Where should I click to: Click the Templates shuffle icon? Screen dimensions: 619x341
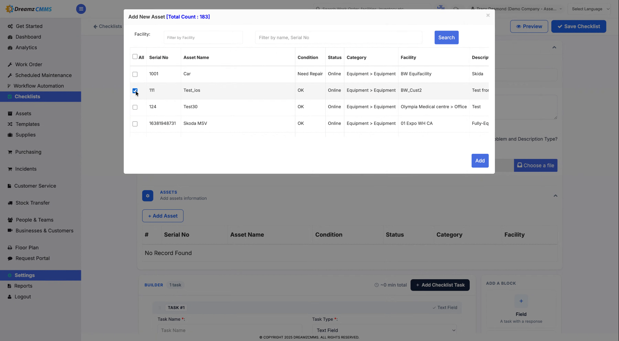tap(10, 124)
